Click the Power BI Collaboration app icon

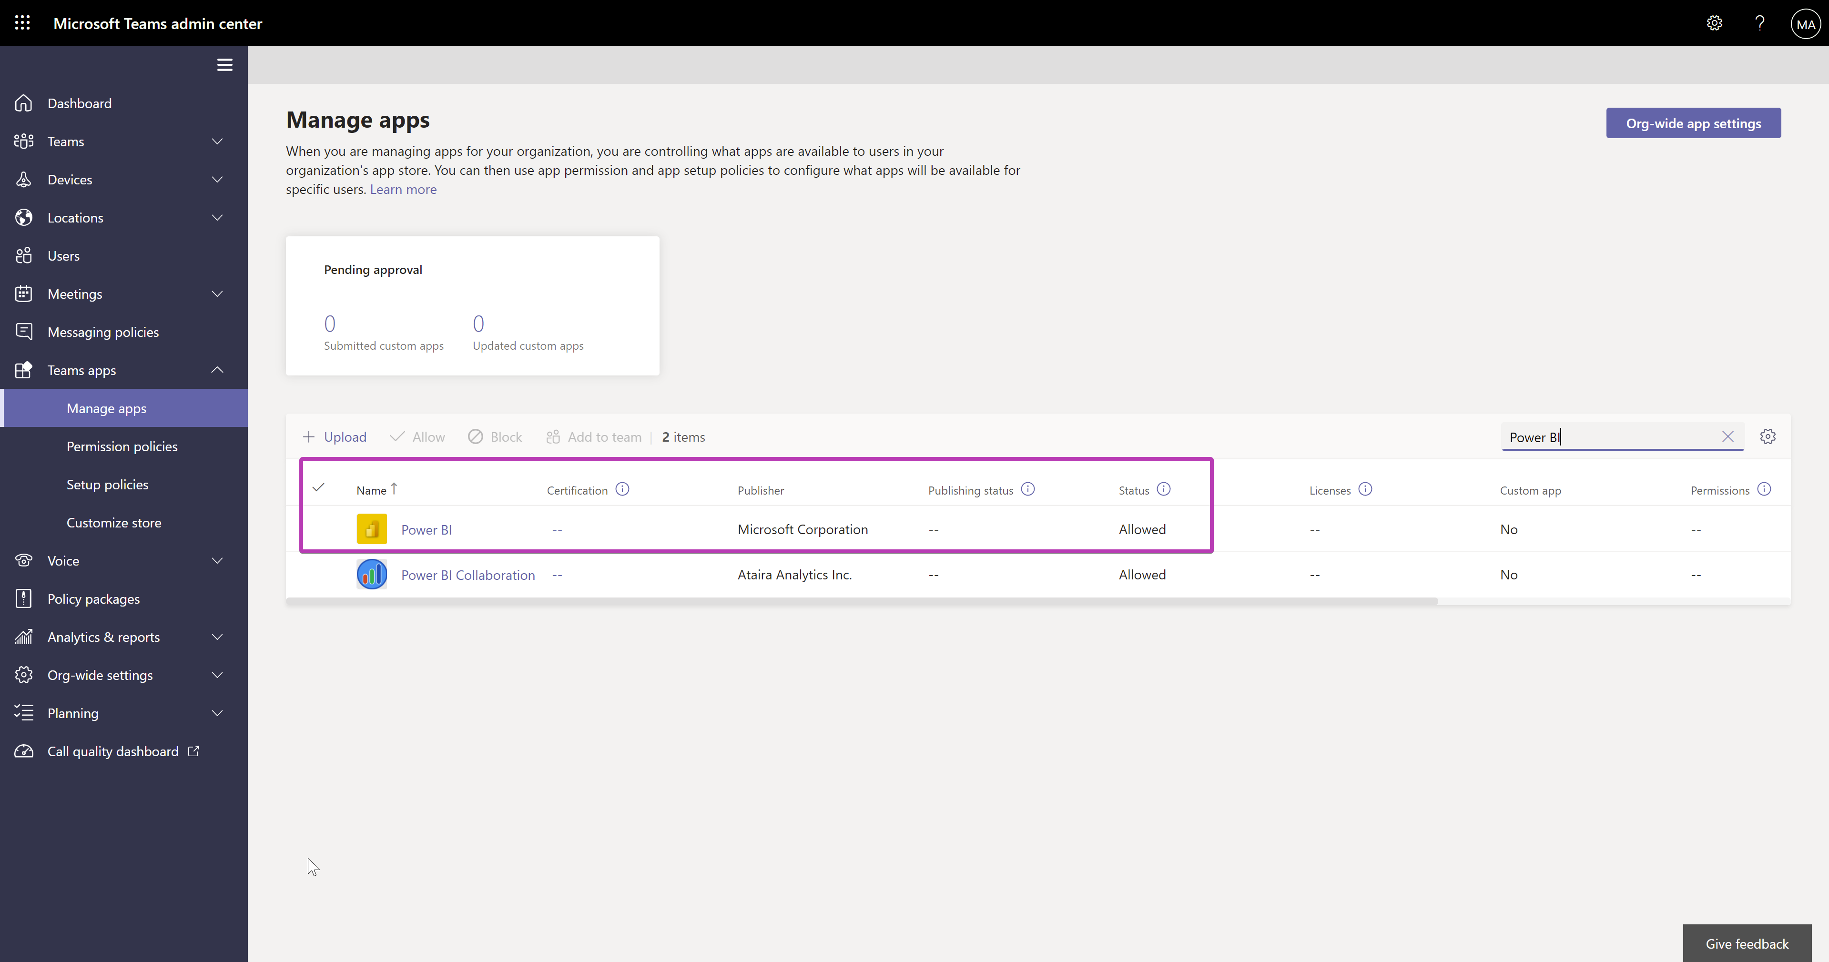click(371, 574)
